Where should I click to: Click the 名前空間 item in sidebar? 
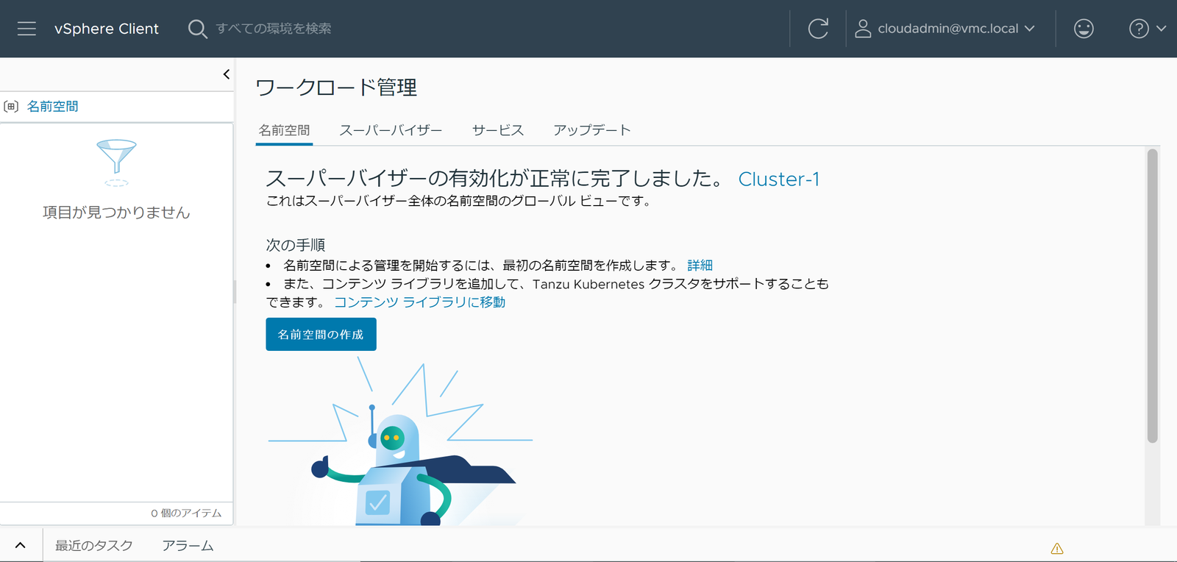pyautogui.click(x=52, y=107)
